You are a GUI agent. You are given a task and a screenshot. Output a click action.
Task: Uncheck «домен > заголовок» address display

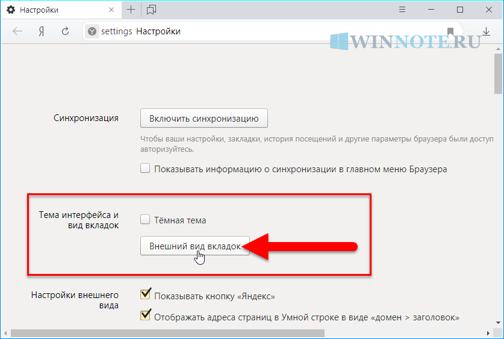pyautogui.click(x=145, y=316)
